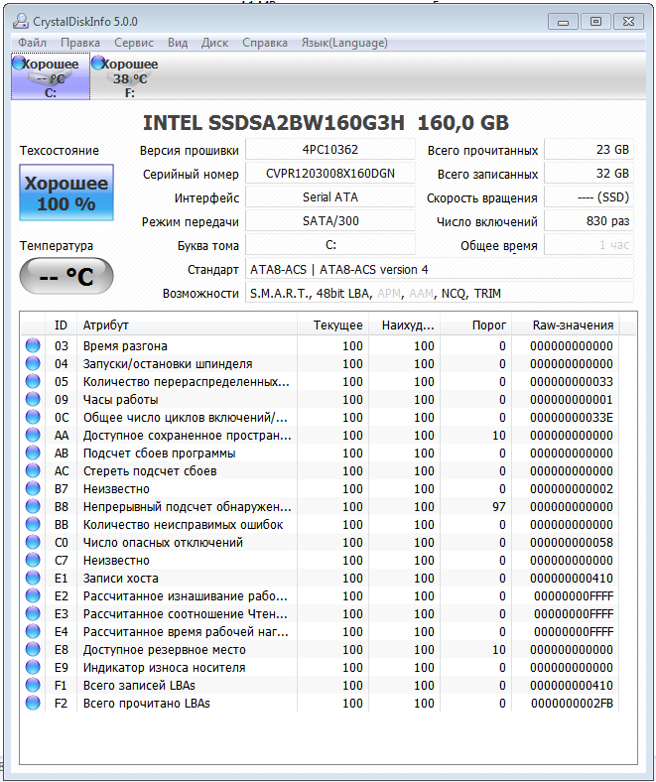The image size is (656, 782).
Task: Click the Наихуд... column header
Action: tap(405, 326)
